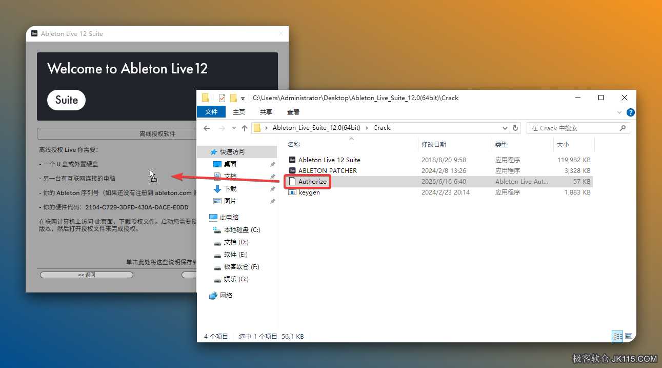Click the 此页面 link in Ableton window
This screenshot has height=368, width=662.
pos(104,222)
